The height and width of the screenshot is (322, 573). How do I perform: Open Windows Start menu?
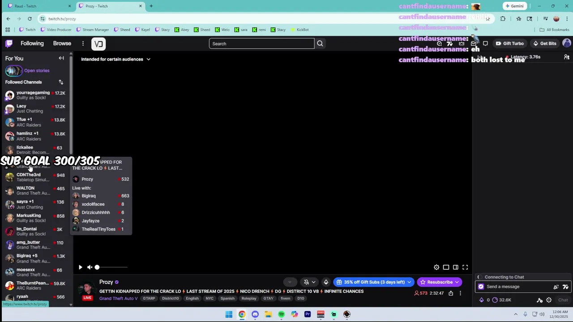(229, 314)
